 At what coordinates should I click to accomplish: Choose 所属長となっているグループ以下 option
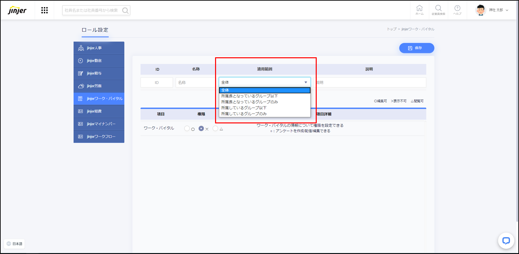click(x=250, y=96)
